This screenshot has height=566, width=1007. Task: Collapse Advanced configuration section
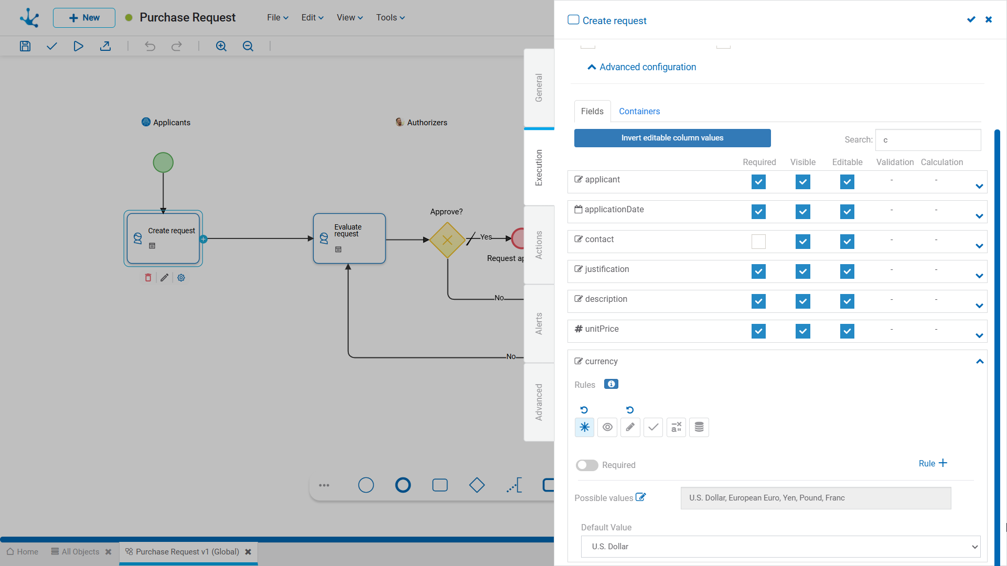click(x=642, y=67)
